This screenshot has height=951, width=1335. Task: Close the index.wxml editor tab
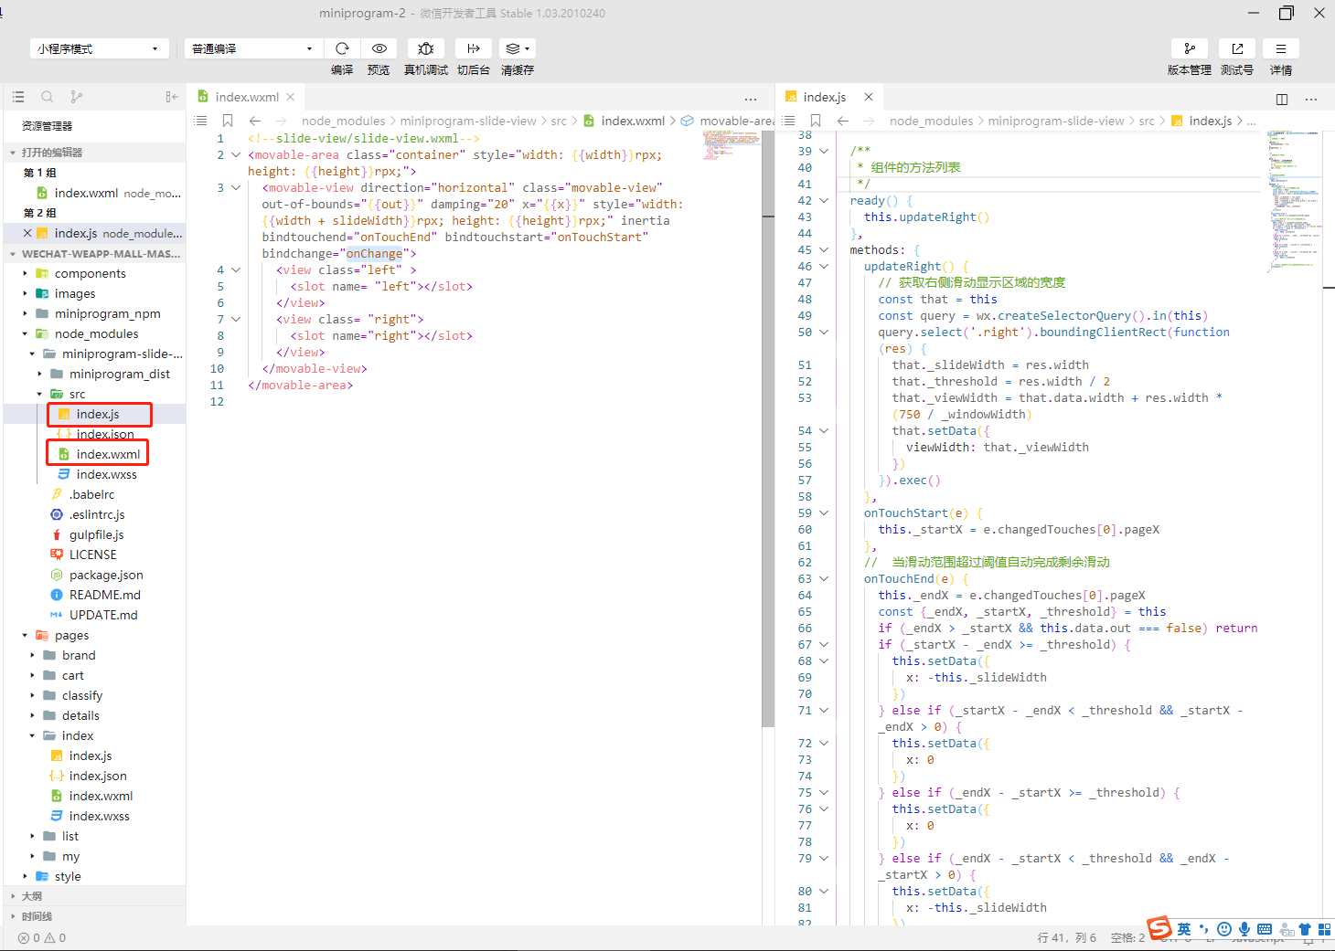291,97
